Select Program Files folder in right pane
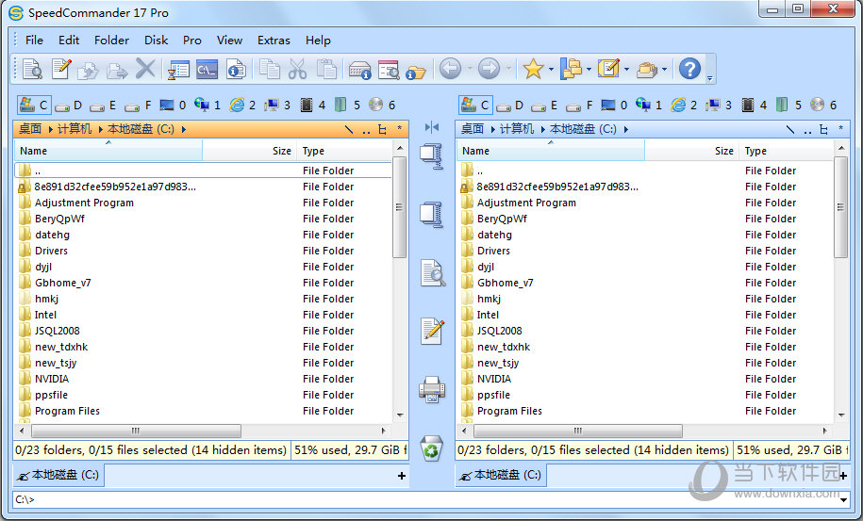Viewport: 863px width, 521px height. pyautogui.click(x=509, y=411)
